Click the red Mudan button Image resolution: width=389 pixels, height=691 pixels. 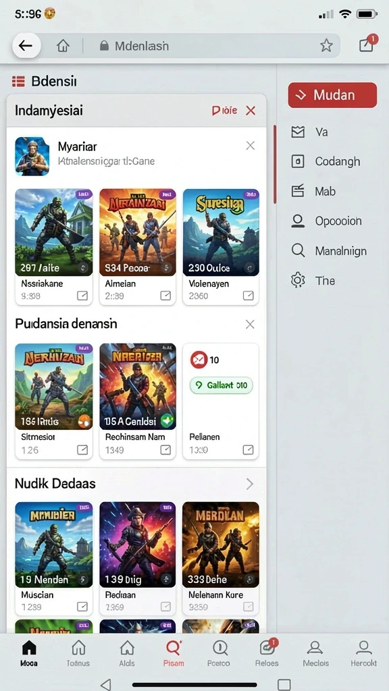(332, 94)
